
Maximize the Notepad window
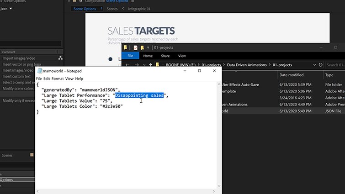click(199, 71)
